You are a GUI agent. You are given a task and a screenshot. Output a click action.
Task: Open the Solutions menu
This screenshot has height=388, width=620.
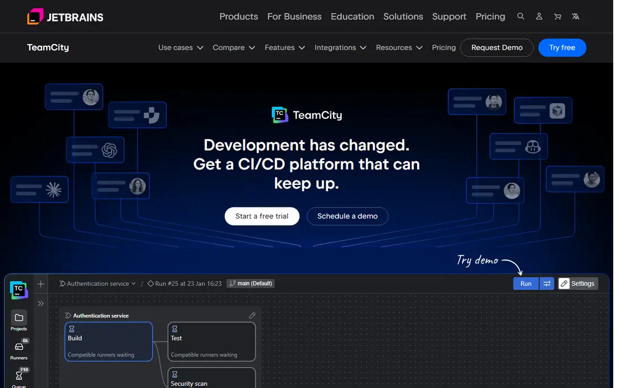[403, 16]
